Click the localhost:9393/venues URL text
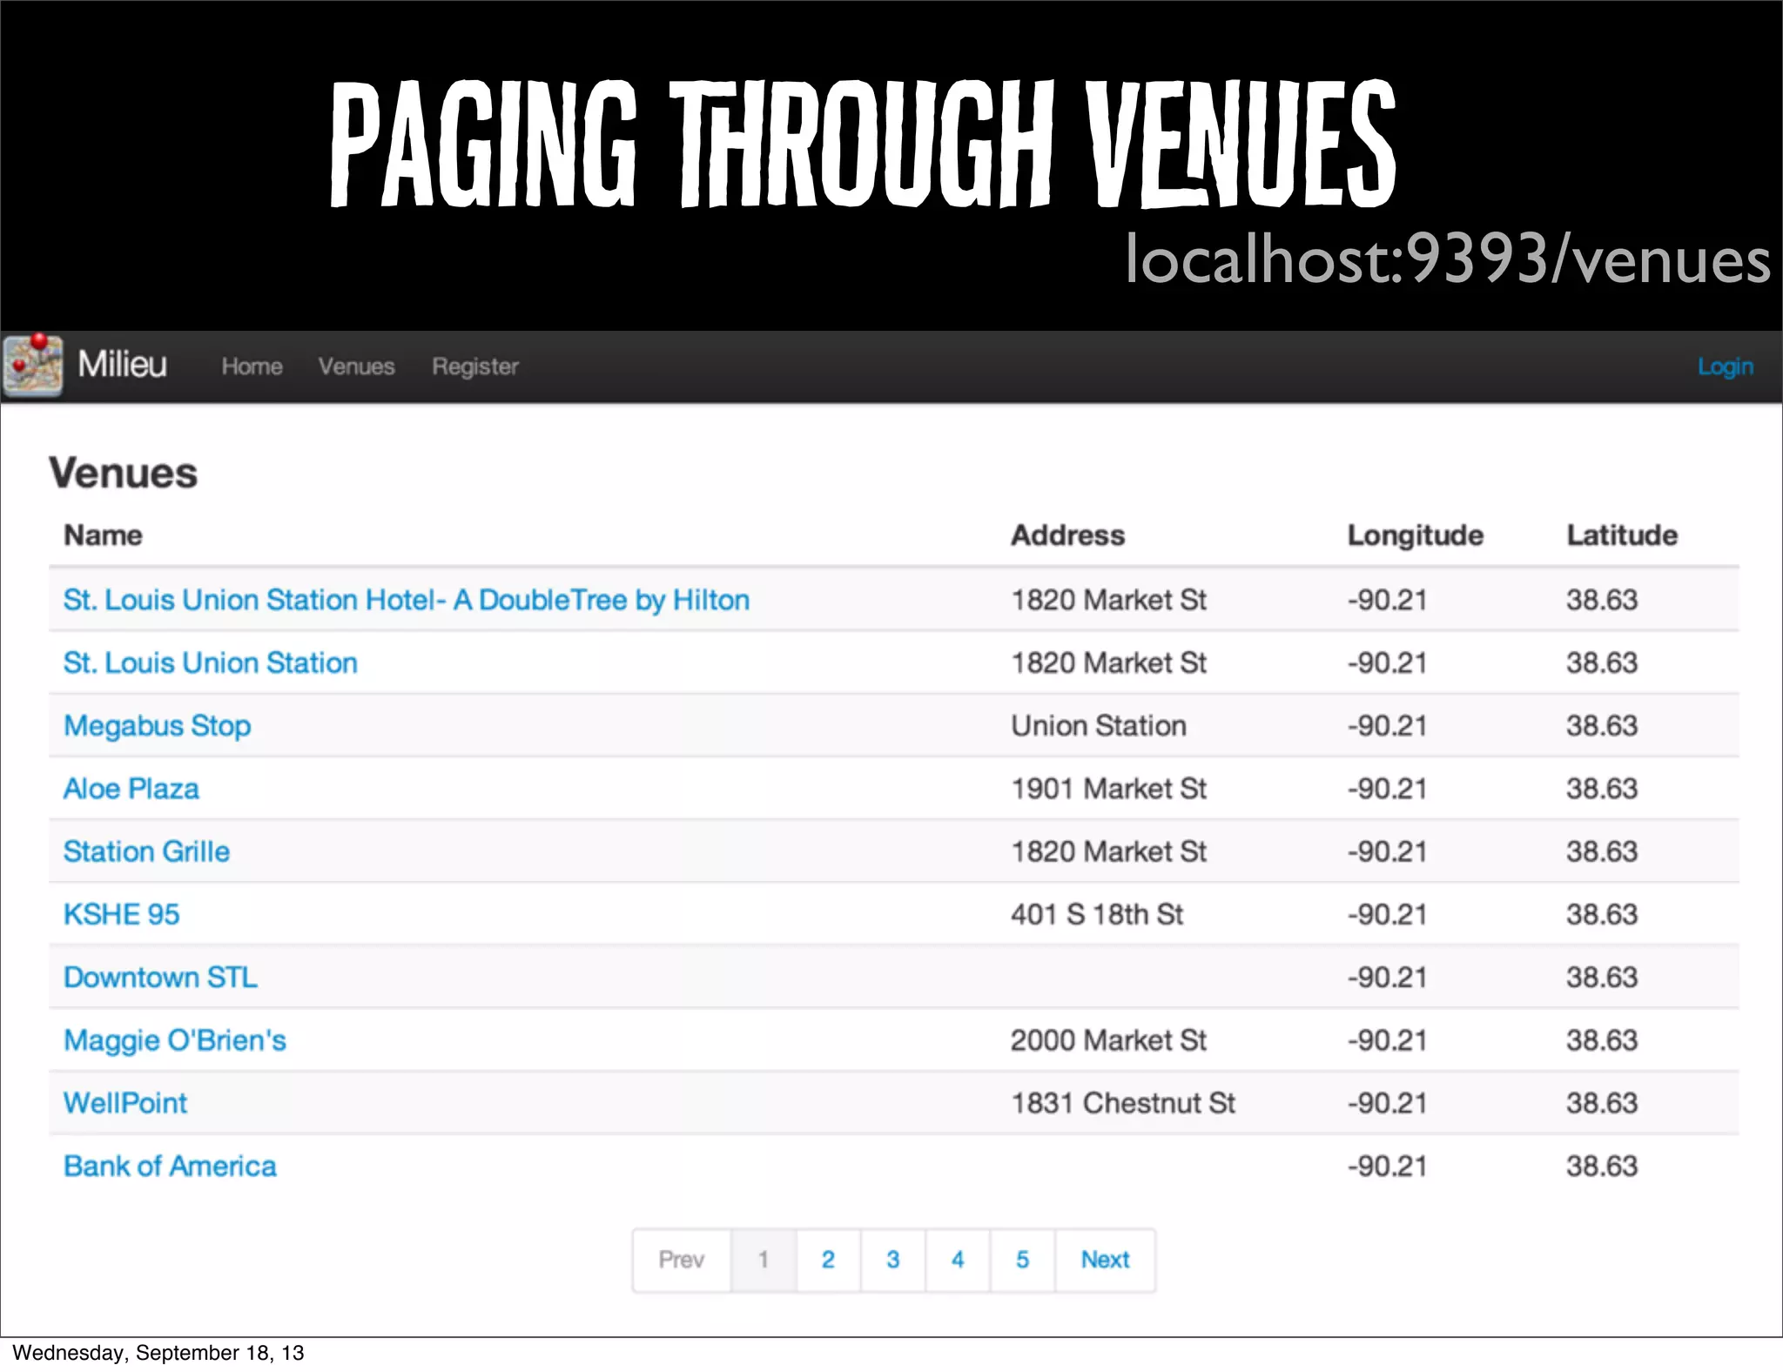This screenshot has height=1372, width=1783. (1448, 259)
